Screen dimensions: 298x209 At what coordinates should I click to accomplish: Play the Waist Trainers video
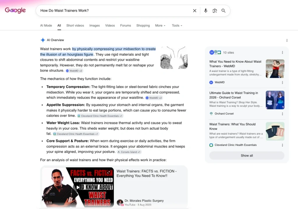(x=78, y=188)
